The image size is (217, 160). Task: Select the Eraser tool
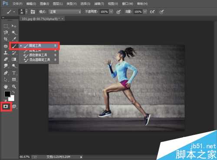tap(6, 59)
